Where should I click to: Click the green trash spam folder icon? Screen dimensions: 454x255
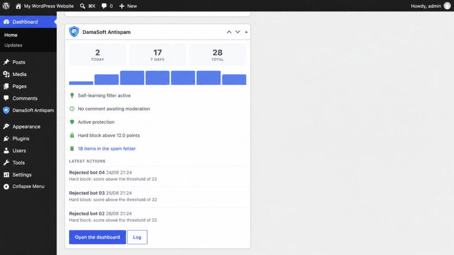[72, 149]
